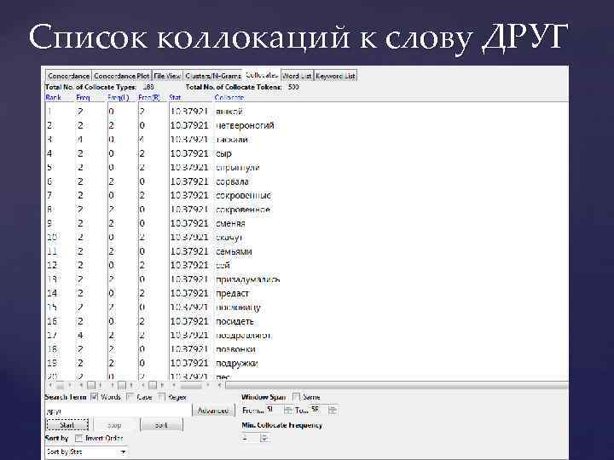Screen dimensions: 614x460
Task: Select collocate 'сокровенное'
Action: [x=243, y=210]
